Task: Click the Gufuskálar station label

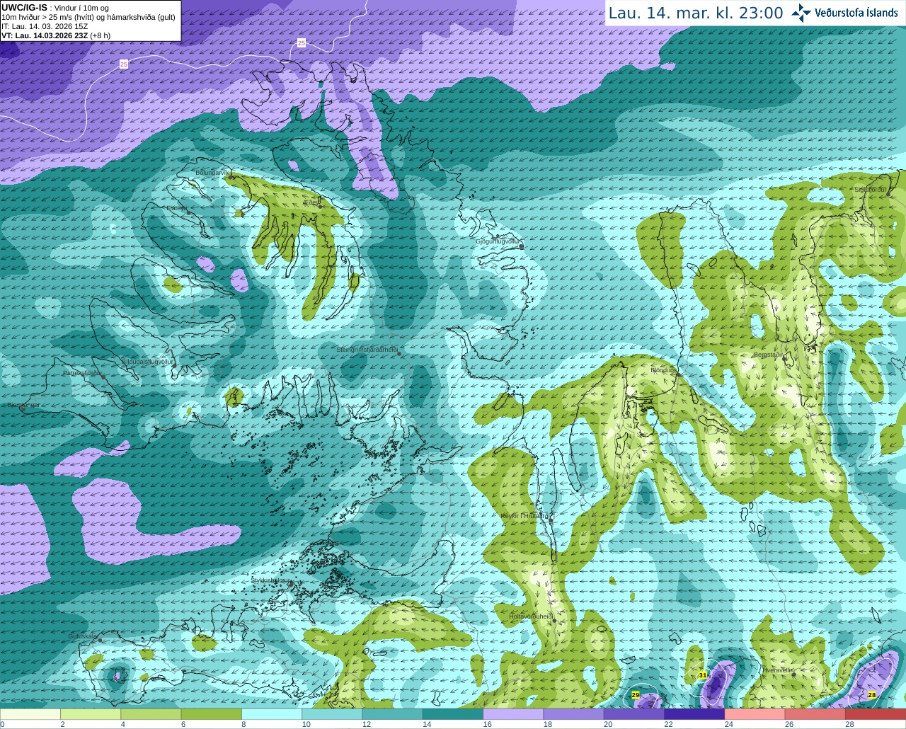Action: pyautogui.click(x=82, y=636)
